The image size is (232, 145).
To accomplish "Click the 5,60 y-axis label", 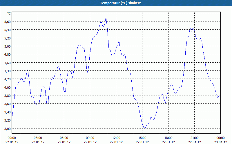I will point(8,21).
